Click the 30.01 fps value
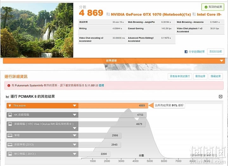Image resolution: width=228 pixels, height=166 pixels. coord(214,29)
